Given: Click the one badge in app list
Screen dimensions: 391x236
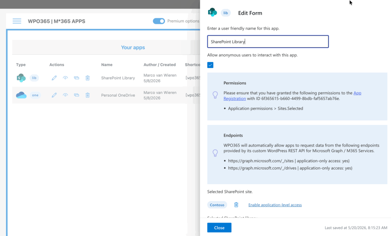Looking at the screenshot, I should click(x=35, y=95).
